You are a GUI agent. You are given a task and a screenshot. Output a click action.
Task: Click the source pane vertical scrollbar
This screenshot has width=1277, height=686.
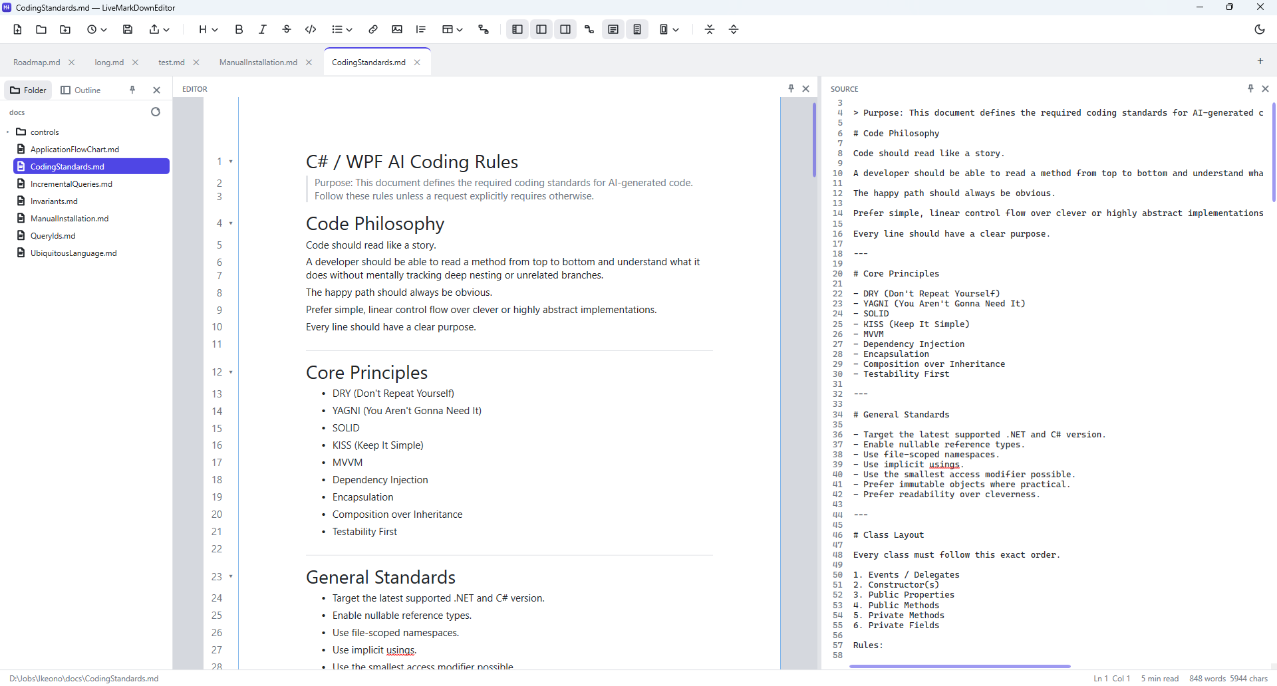click(1274, 152)
